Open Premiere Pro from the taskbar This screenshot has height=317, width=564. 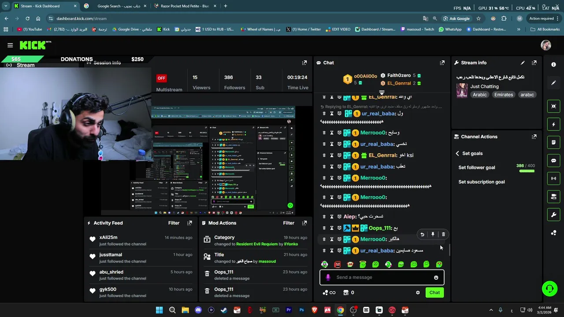289,310
